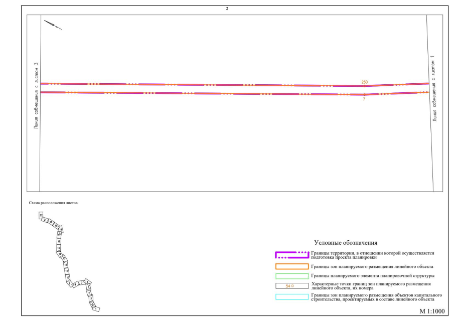454x321 pixels.
Task: Click the characteristic point '54' legend symbol
Action: coord(291,286)
